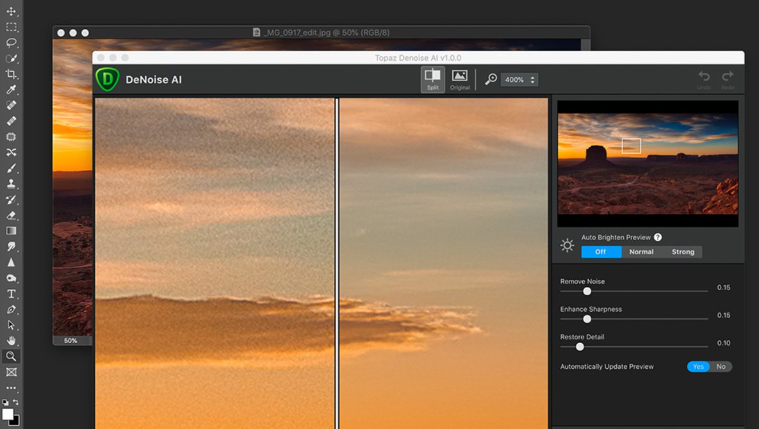759x429 pixels.
Task: Open the 400% zoom level dropdown
Action: click(x=519, y=79)
